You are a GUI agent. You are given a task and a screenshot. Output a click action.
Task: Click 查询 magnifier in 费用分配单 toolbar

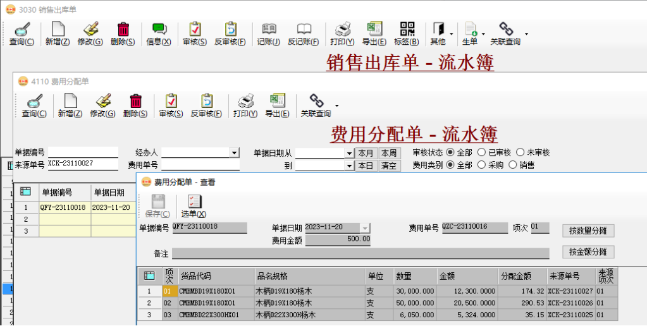(x=34, y=101)
